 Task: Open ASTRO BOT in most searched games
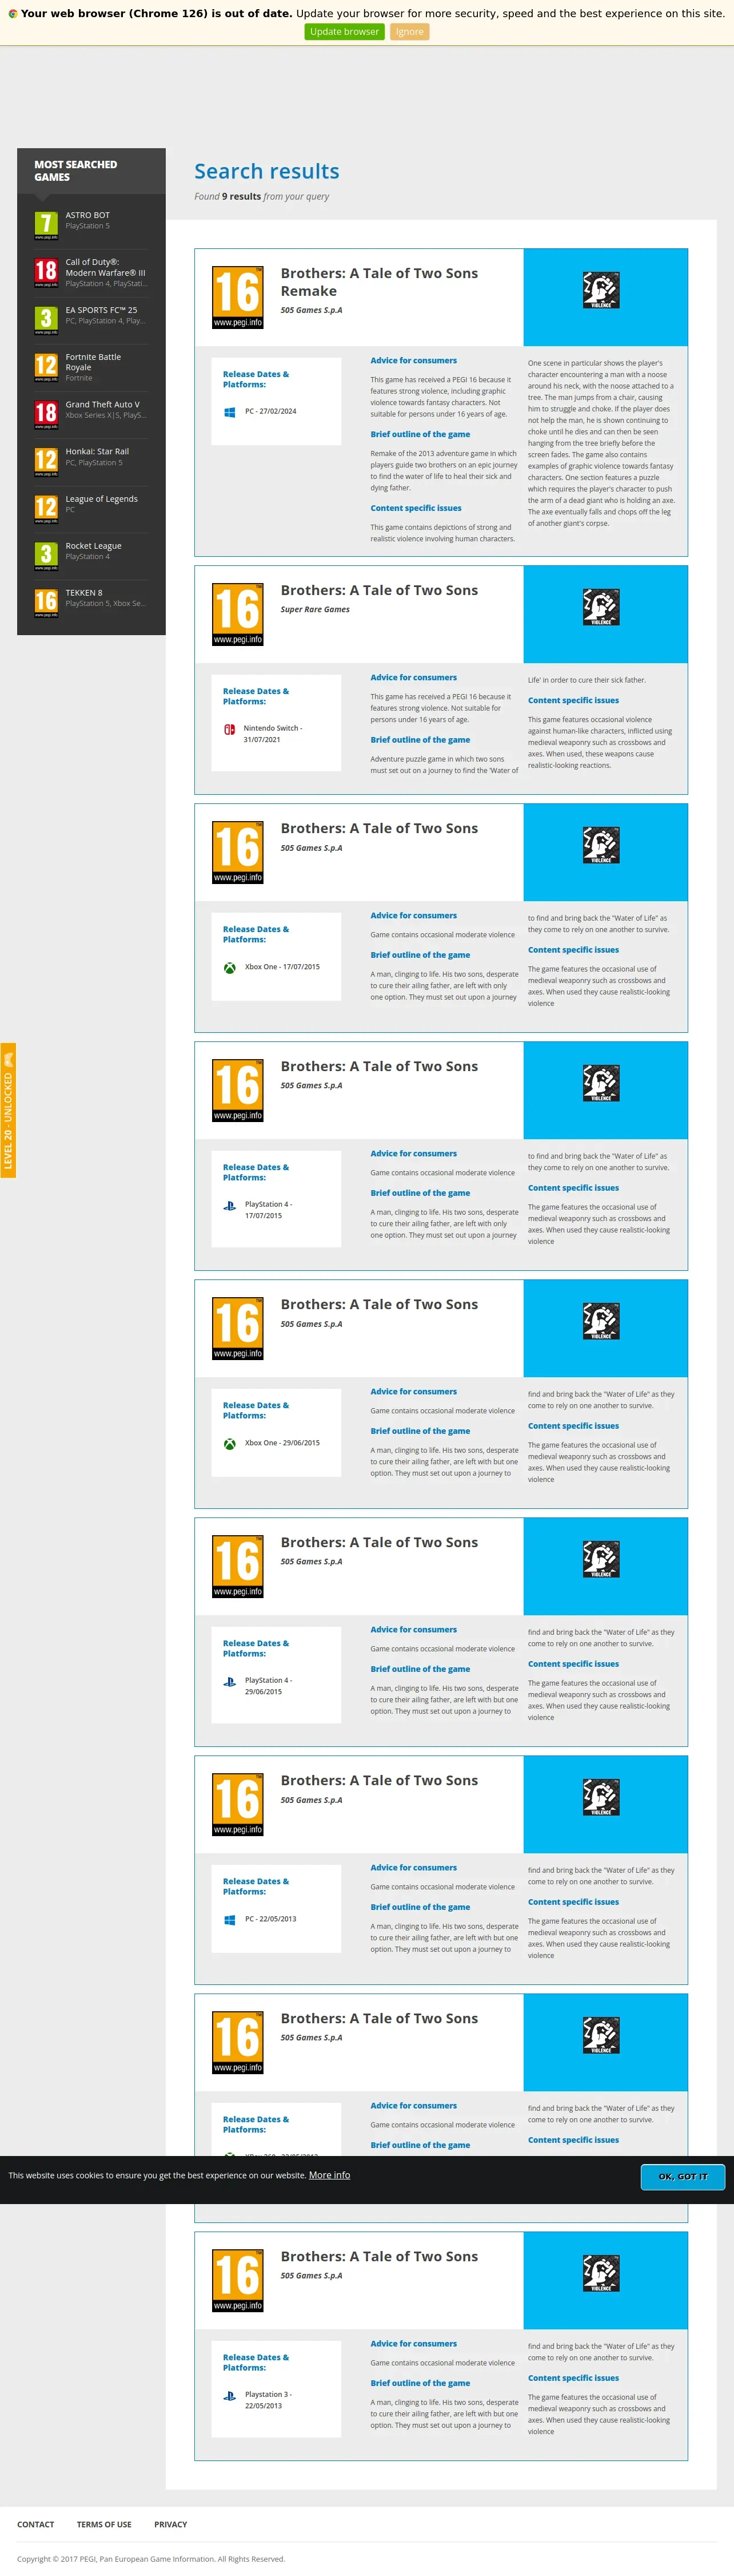click(88, 215)
